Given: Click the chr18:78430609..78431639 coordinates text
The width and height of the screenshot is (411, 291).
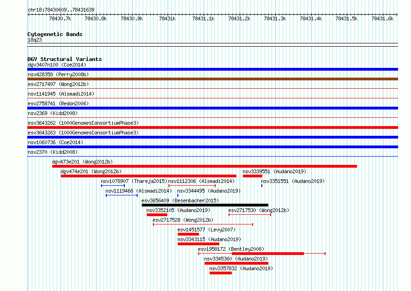Looking at the screenshot, I should [61, 10].
